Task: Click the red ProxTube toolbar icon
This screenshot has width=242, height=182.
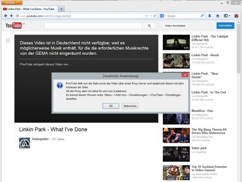Action: pyautogui.click(x=236, y=16)
